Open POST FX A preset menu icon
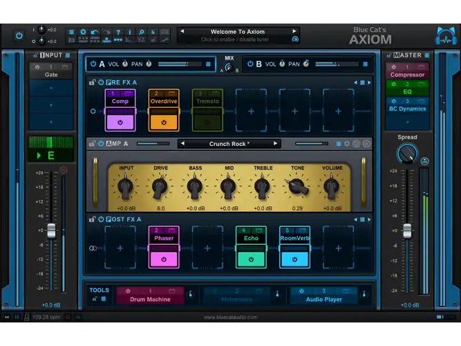461x346 pixels. [362, 219]
